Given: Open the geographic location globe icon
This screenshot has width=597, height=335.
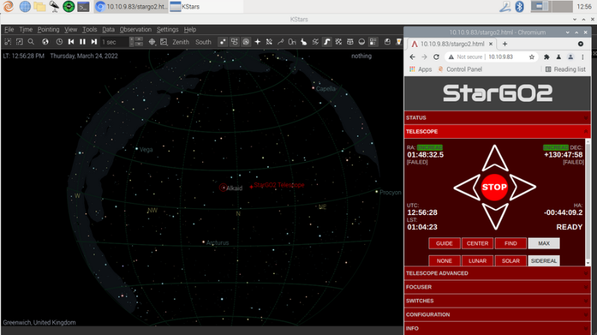Looking at the screenshot, I should (x=46, y=42).
